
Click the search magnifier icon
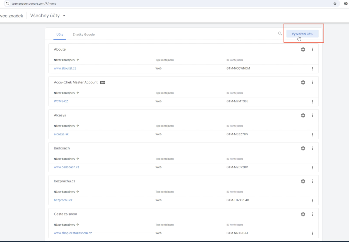pos(280,33)
